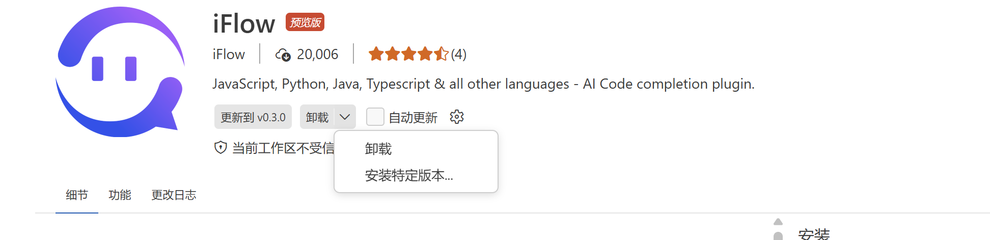Click the workspace trust shield icon
Screen dimensions: 990x240
click(221, 148)
